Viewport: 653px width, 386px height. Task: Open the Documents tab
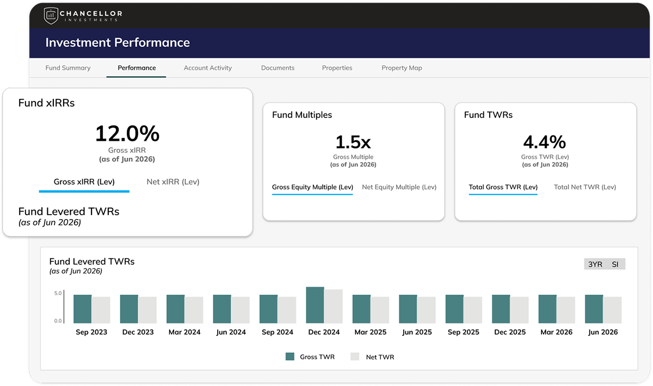(x=278, y=68)
